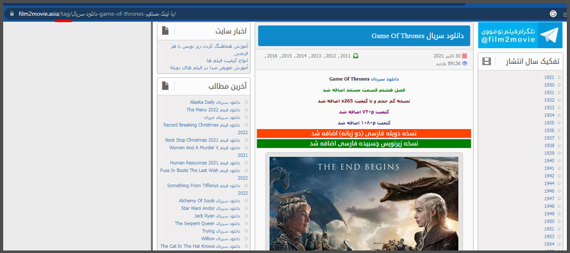This screenshot has width=570, height=253.
Task: Open year 1935 in release year list
Action: point(549,123)
